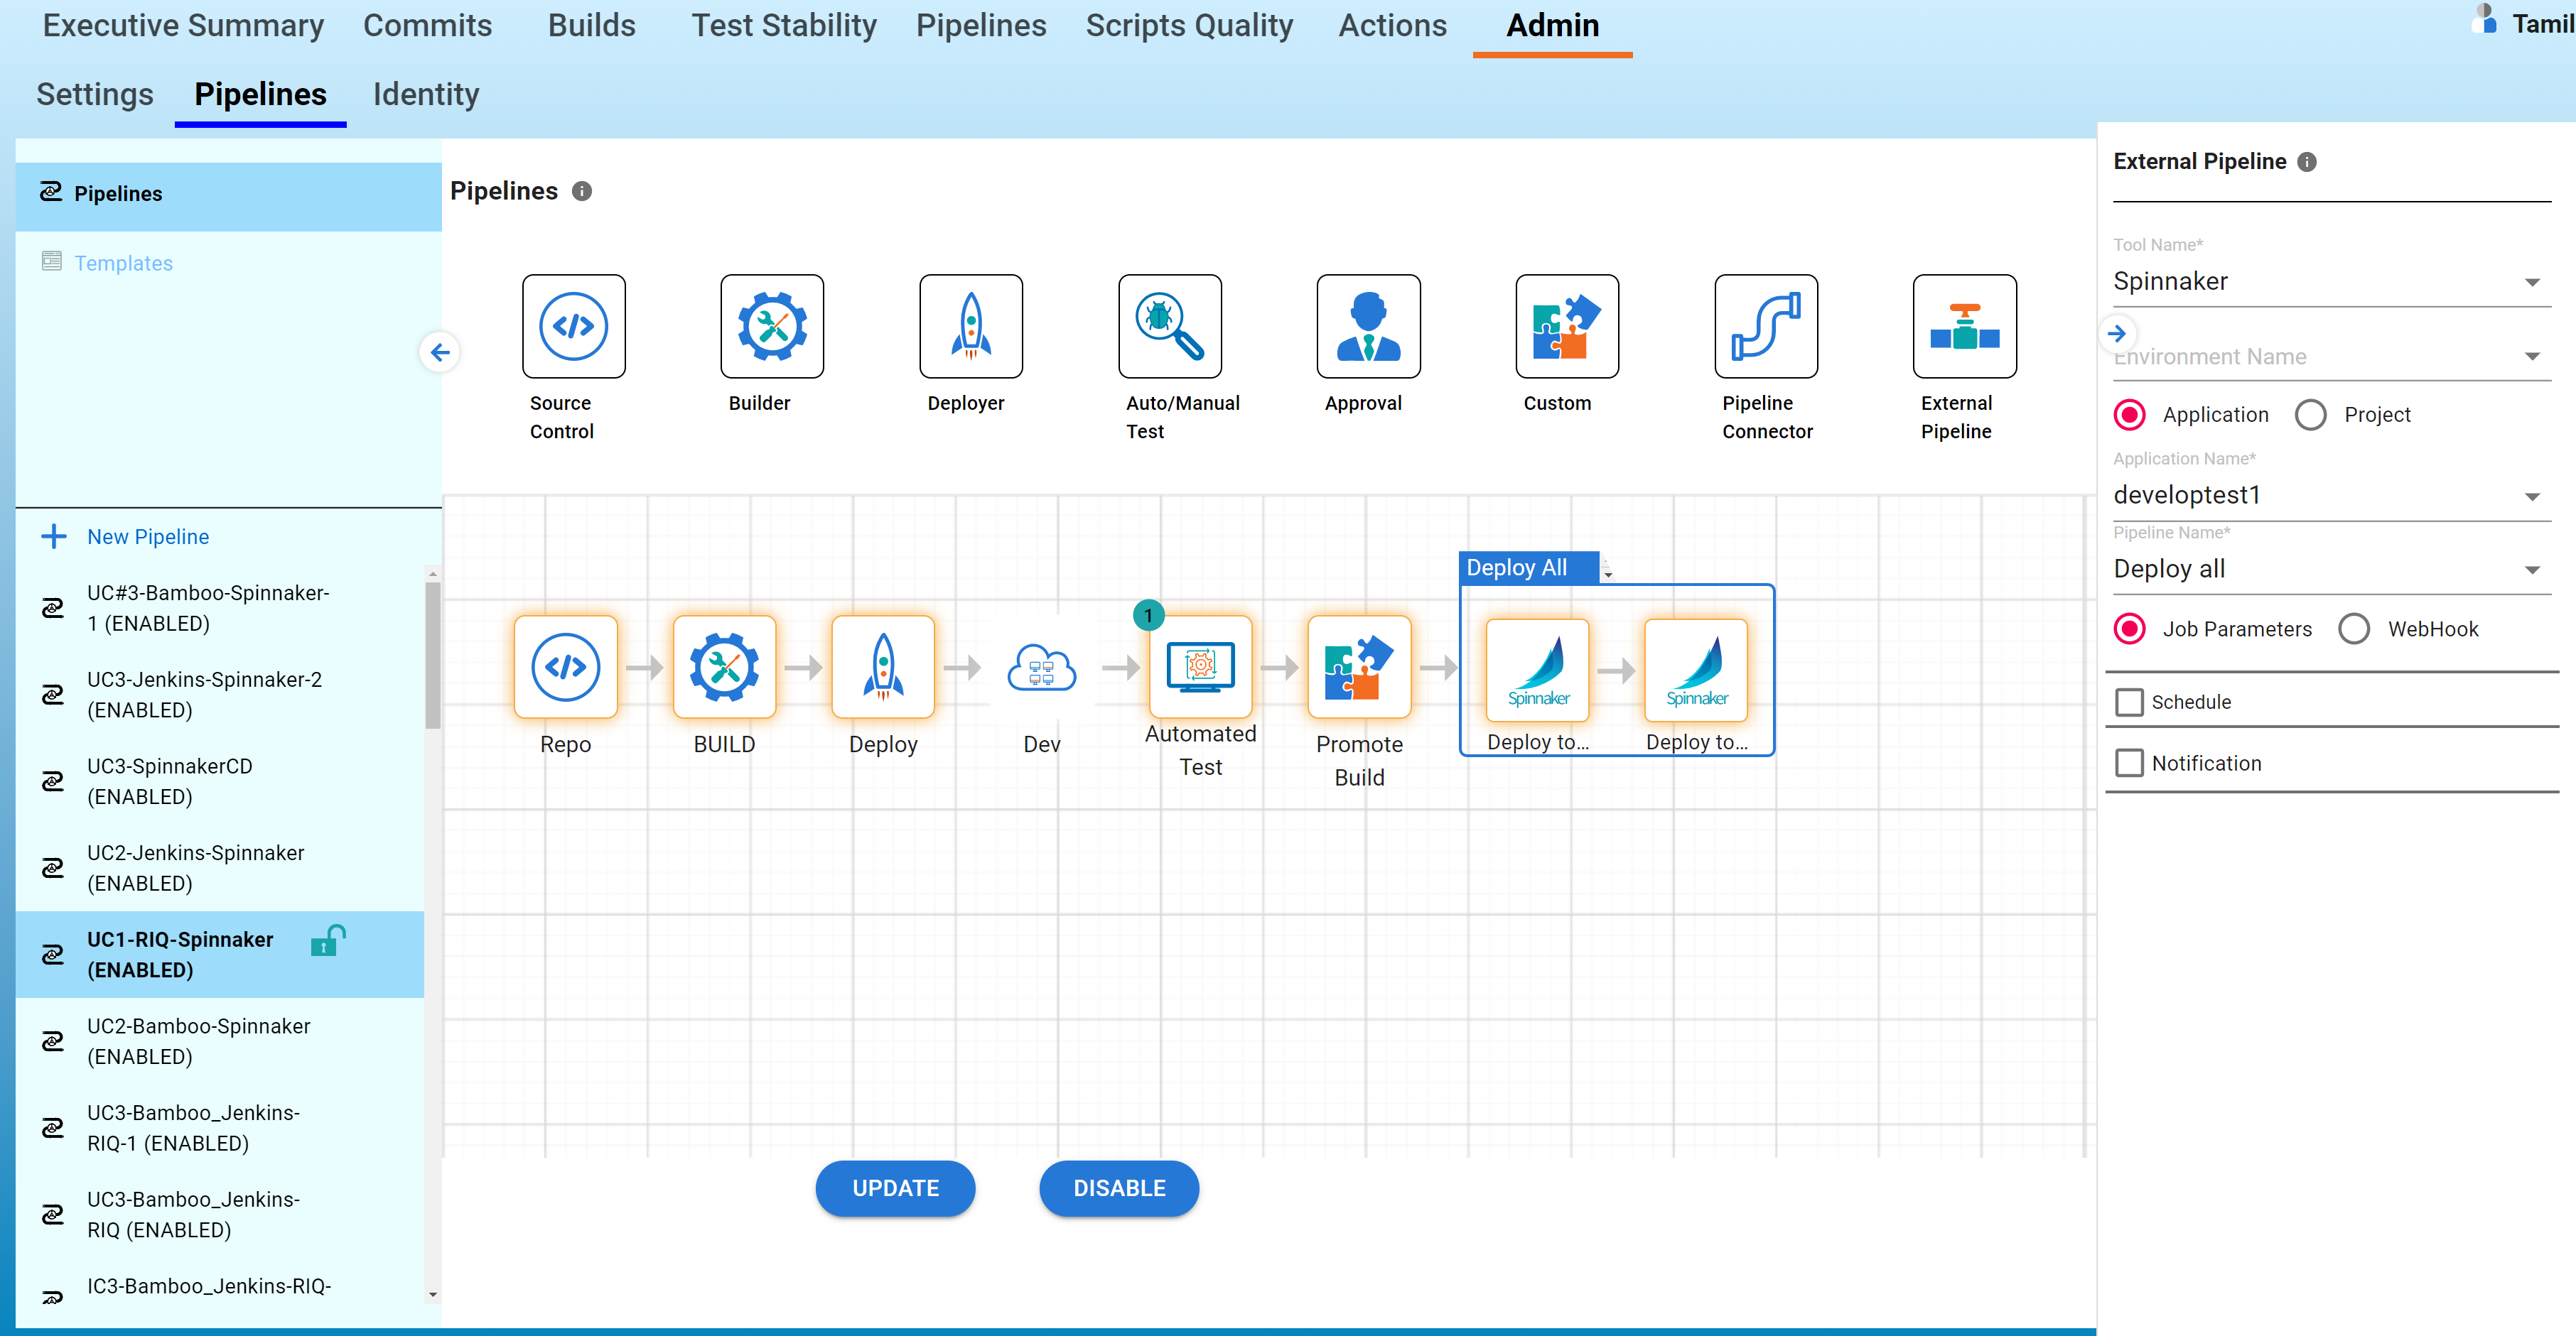Open the Tool Name Spinnaker dropdown
2576x1336 pixels.
pyautogui.click(x=2330, y=282)
